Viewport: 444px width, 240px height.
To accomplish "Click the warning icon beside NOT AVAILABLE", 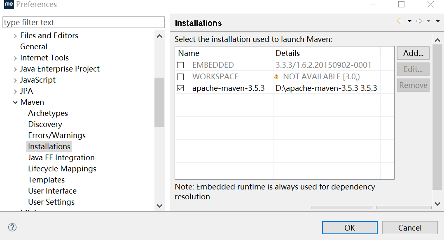I will 276,76.
